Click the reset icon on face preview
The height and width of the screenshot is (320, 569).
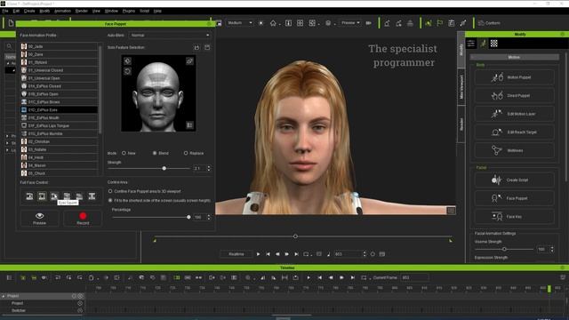coord(127,71)
